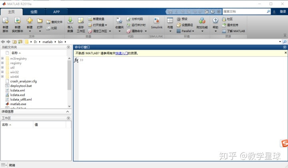Click the Getting Started (快速入门) link
The width and height of the screenshot is (288, 168).
122,53
